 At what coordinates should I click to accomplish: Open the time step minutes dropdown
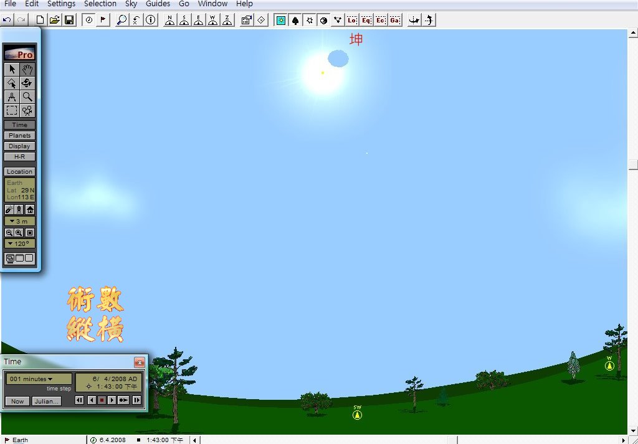tap(39, 379)
